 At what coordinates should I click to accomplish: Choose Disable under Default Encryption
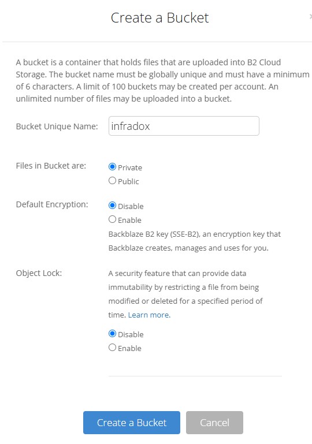point(112,206)
